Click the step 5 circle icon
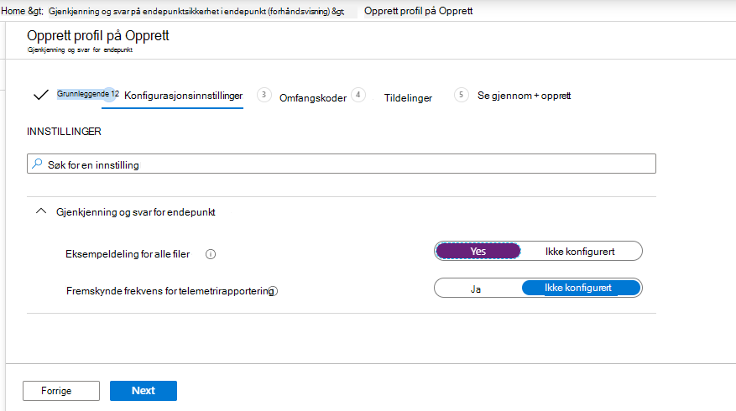This screenshot has width=736, height=411. tap(461, 95)
